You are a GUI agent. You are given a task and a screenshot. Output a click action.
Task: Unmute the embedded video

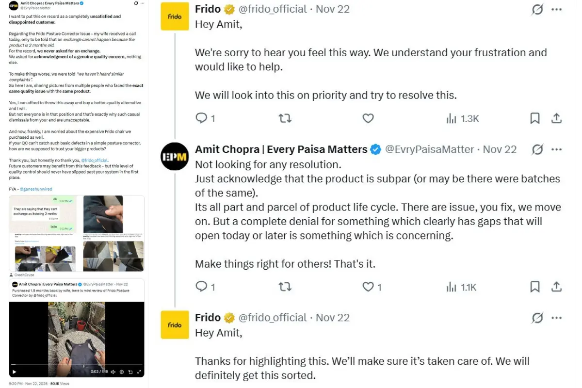[113, 372]
